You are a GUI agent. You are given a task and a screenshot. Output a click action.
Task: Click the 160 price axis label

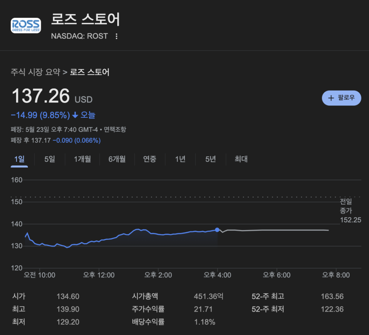coord(17,180)
